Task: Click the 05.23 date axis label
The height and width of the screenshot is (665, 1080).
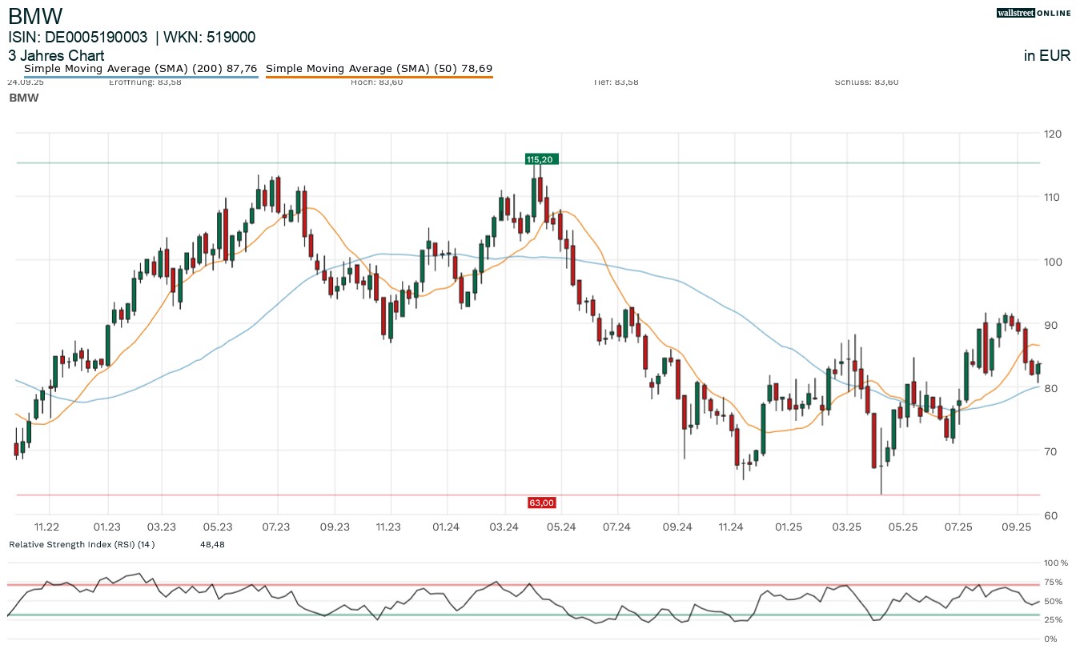Action: 219,527
